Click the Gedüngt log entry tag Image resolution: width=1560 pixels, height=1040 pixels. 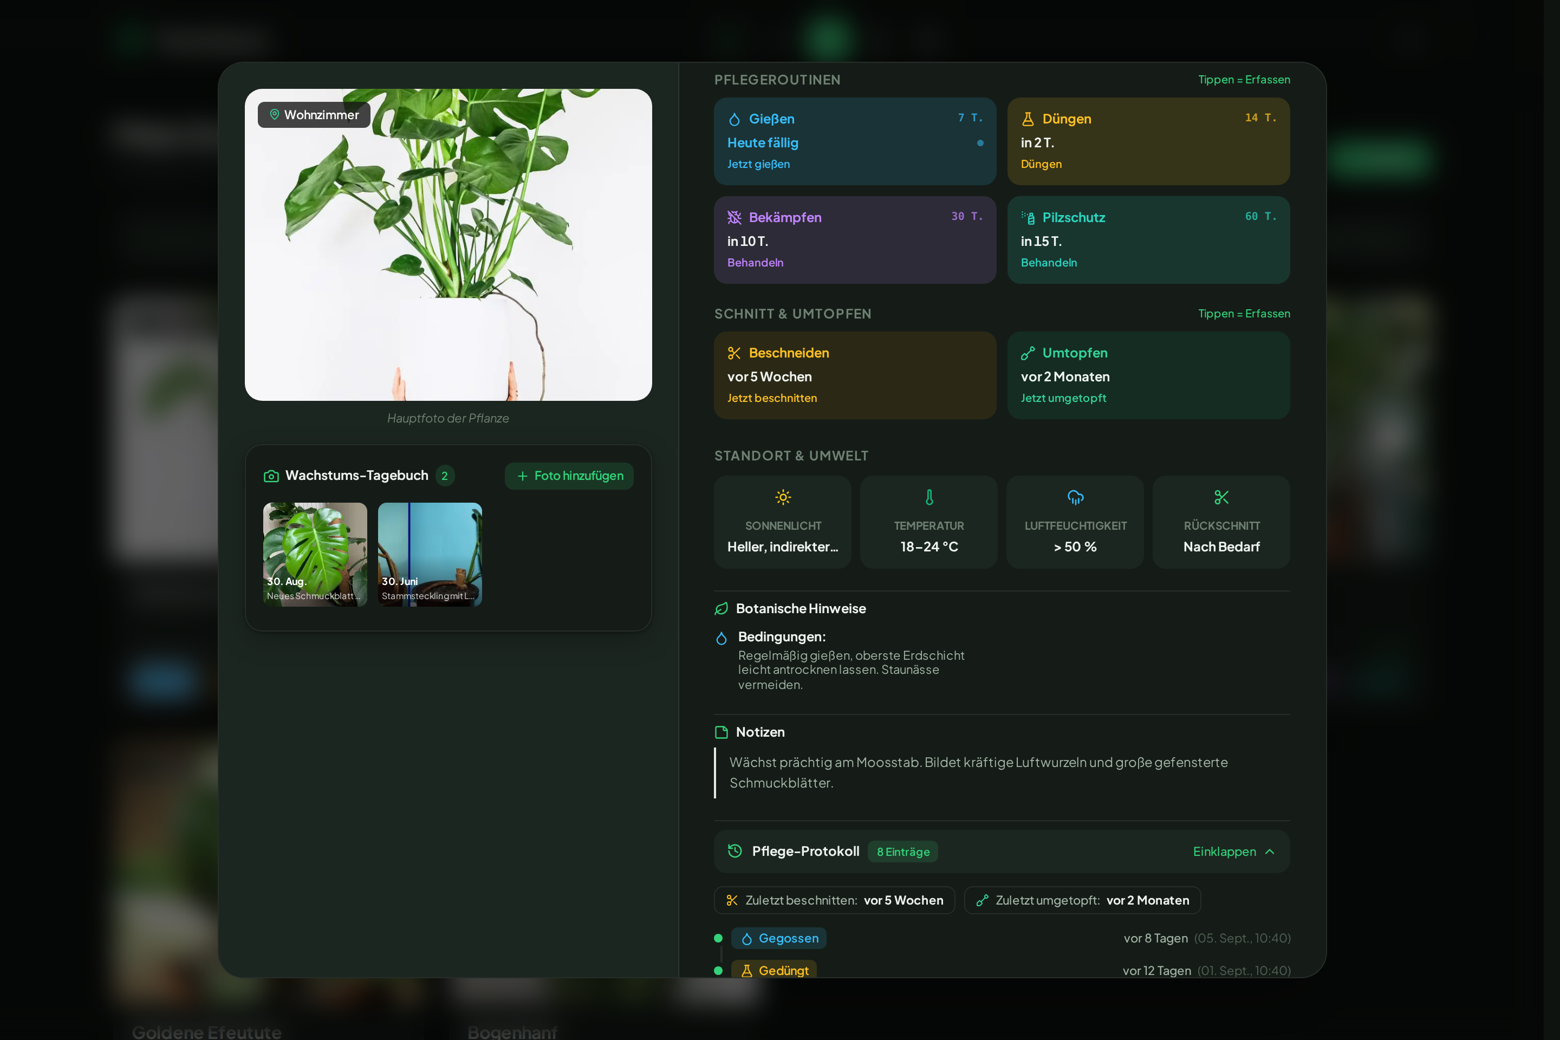(774, 970)
